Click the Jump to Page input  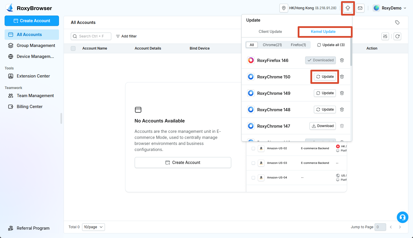pyautogui.click(x=380, y=227)
